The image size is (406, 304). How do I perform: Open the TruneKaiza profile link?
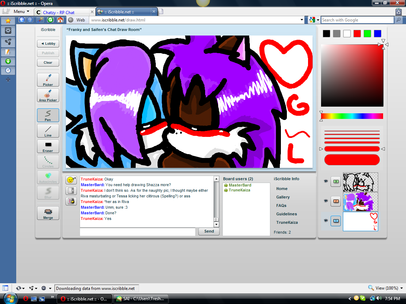pos(287,222)
